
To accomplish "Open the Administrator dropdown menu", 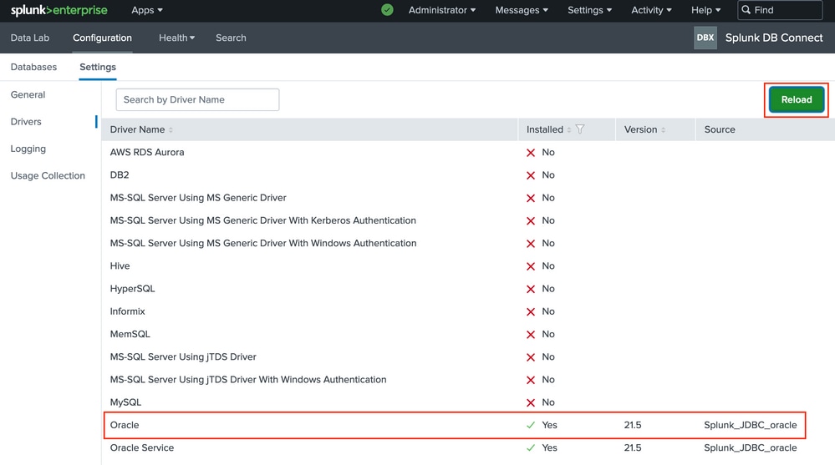I will click(x=442, y=10).
